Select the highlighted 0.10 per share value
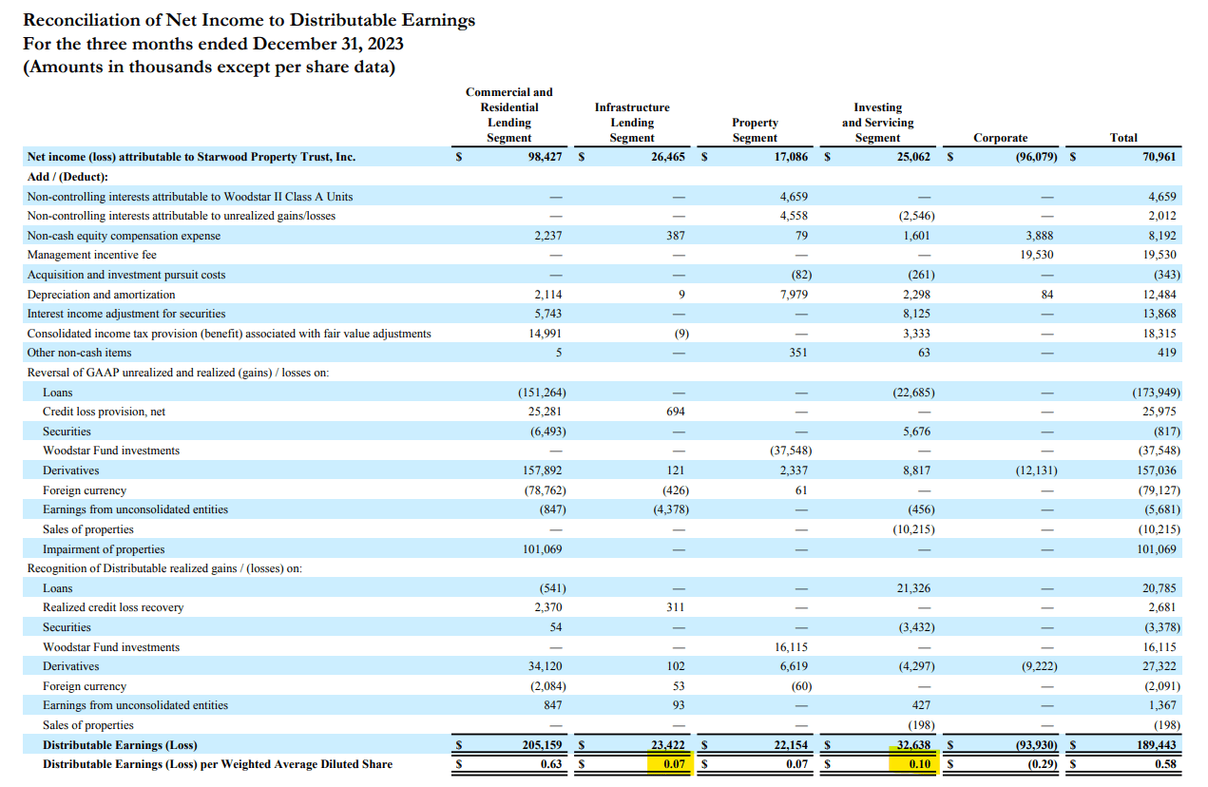The width and height of the screenshot is (1208, 787). coord(920,764)
